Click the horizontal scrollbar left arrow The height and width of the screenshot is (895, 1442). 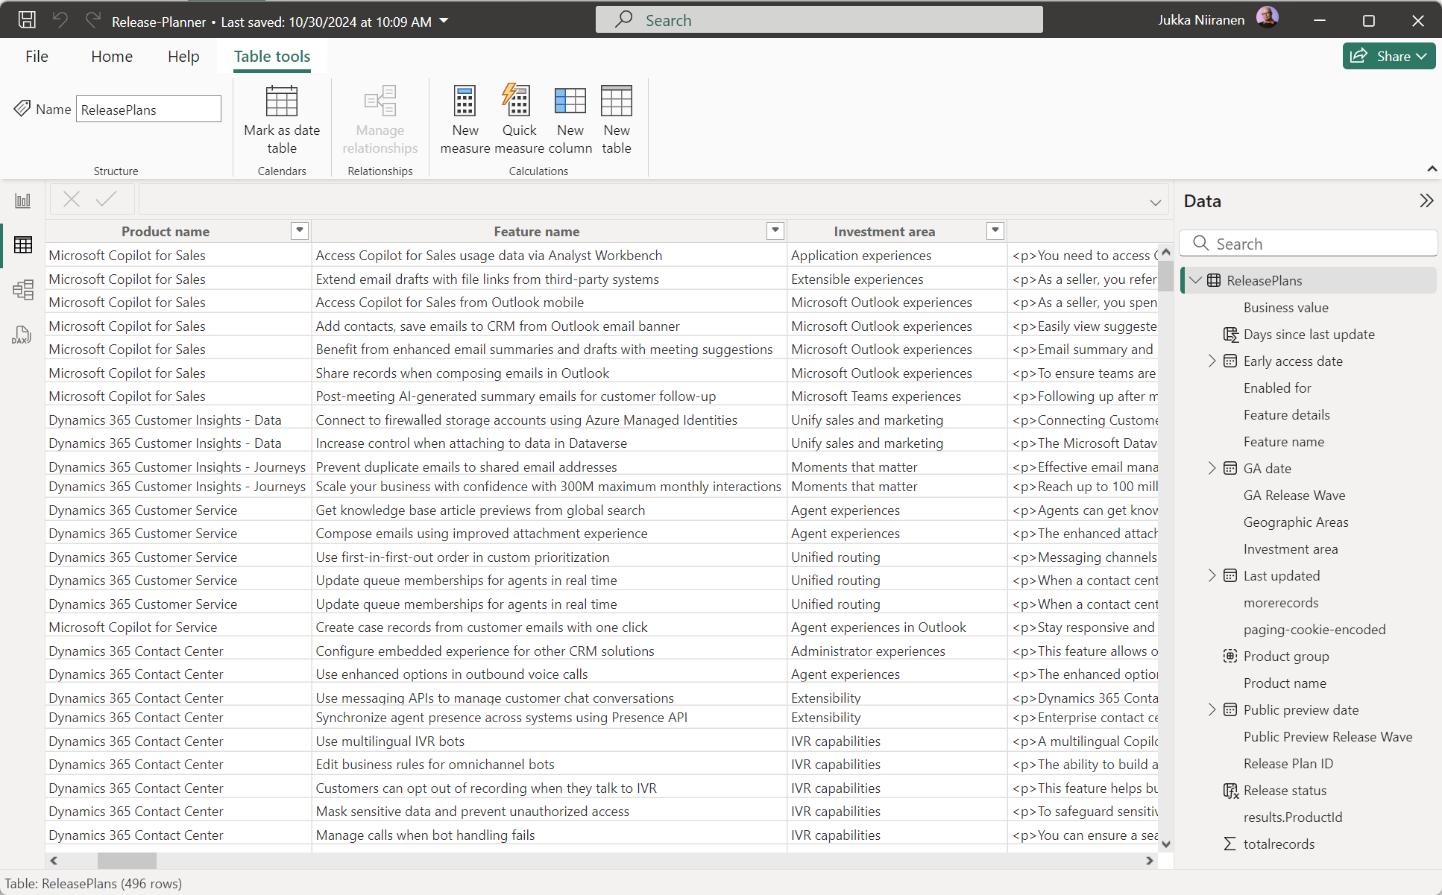click(x=54, y=861)
